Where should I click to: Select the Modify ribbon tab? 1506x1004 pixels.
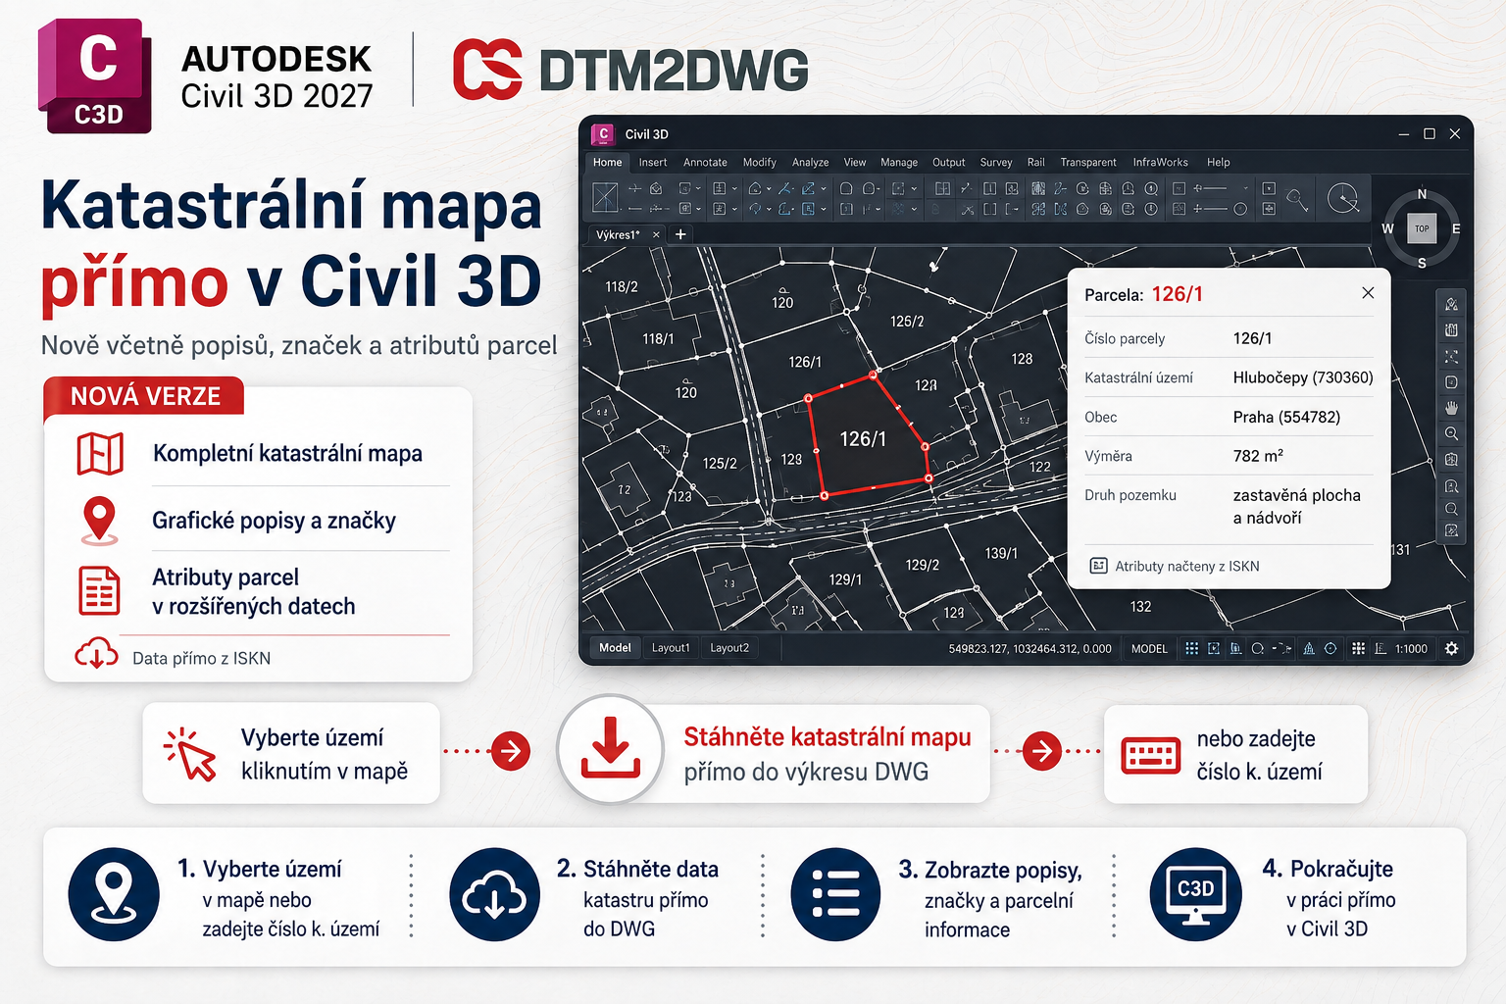(759, 163)
